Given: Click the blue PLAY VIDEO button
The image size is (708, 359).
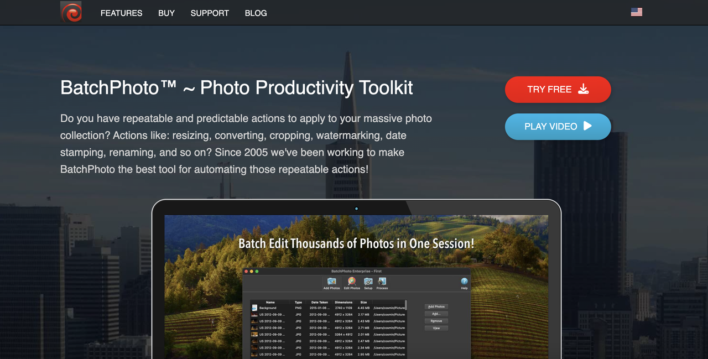Looking at the screenshot, I should [558, 127].
